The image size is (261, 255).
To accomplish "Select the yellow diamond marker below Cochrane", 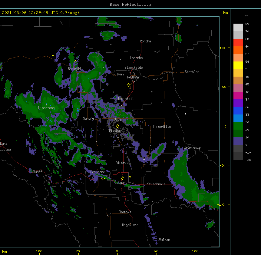I will (x=103, y=179).
